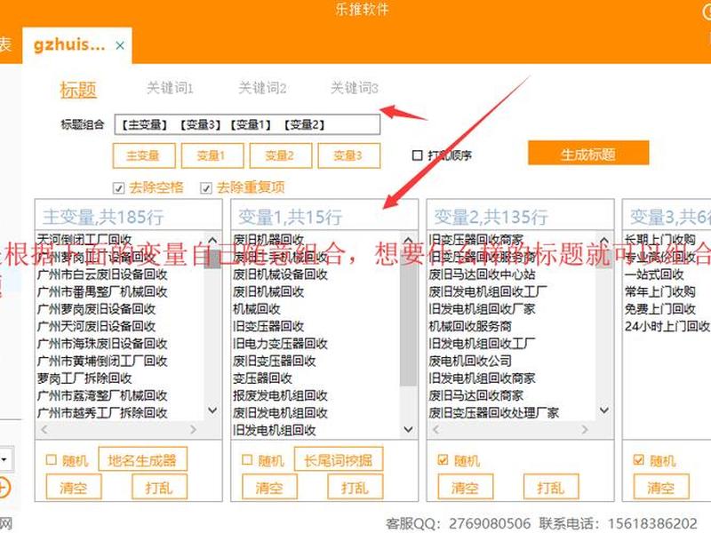711x533 pixels.
Task: Select 废旧变压器回收处理厂家 in the 变量2 list
Action: (494, 412)
